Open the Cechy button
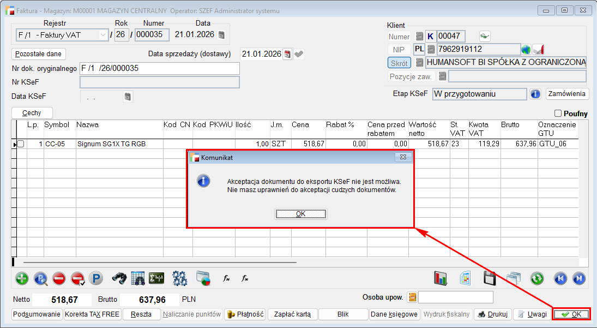597x328 pixels. [x=32, y=113]
